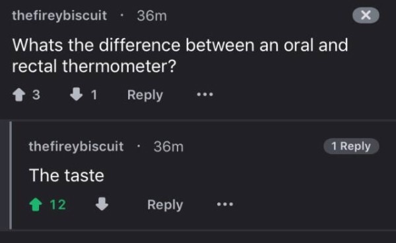Remove upvote on 'The taste' reply
396x243 pixels.
36,204
